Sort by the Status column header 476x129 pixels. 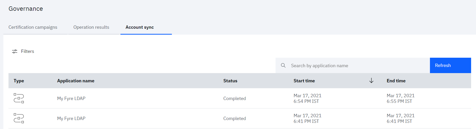230,81
